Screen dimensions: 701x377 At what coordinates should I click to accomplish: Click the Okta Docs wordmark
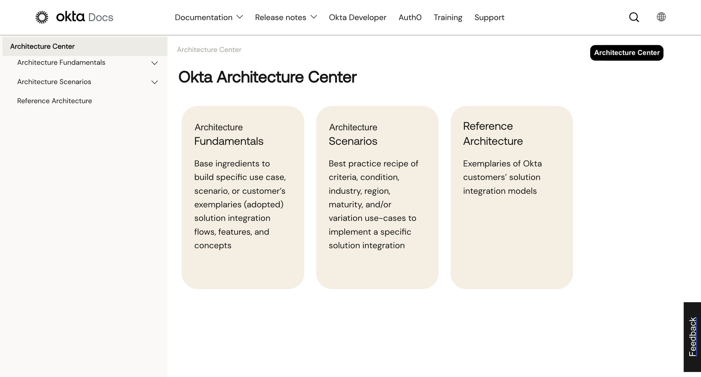(85, 17)
